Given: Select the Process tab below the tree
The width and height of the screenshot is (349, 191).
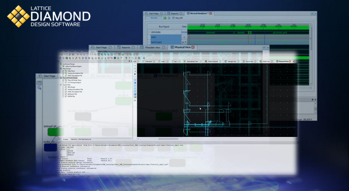Looking at the screenshot, I should [65, 139].
